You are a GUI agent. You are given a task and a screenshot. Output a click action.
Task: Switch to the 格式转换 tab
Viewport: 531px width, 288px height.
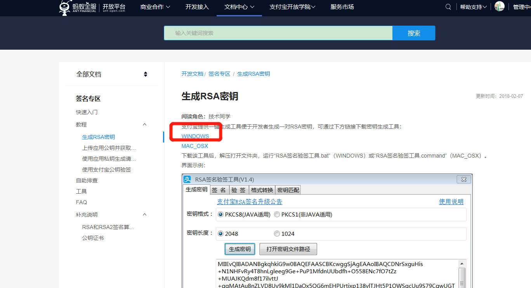click(x=262, y=190)
